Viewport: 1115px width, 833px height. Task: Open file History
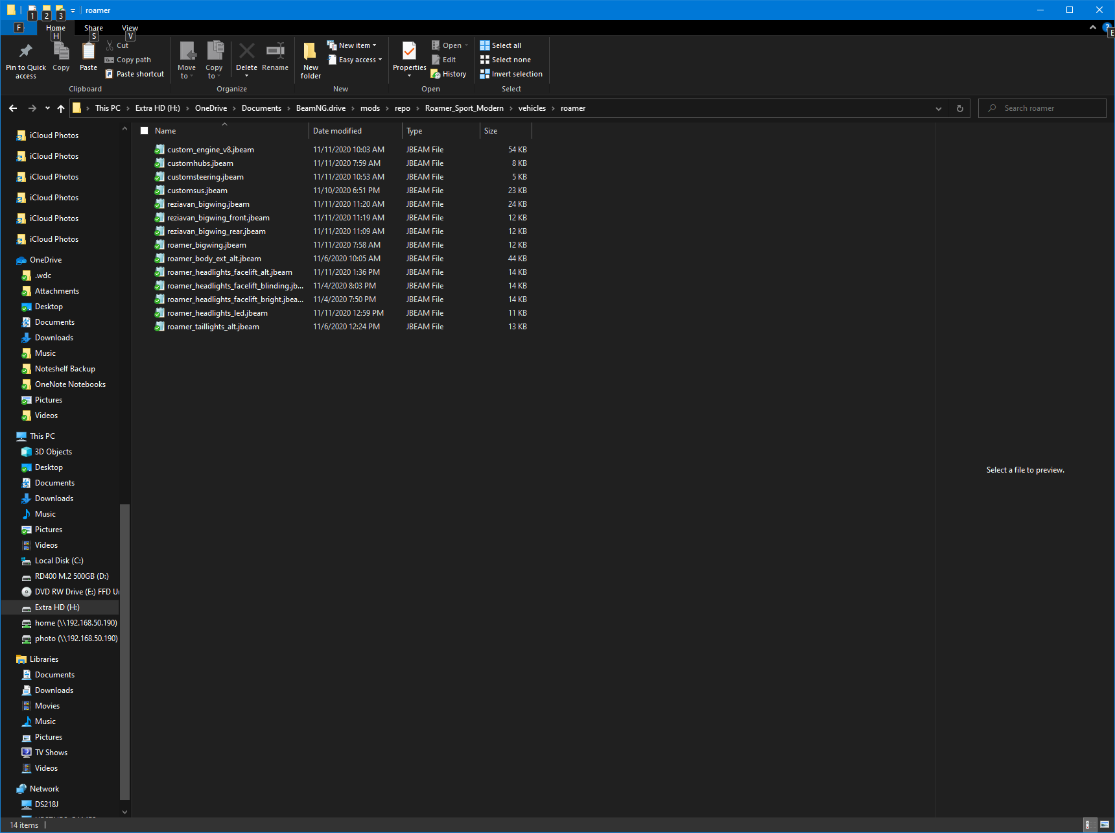(x=449, y=74)
